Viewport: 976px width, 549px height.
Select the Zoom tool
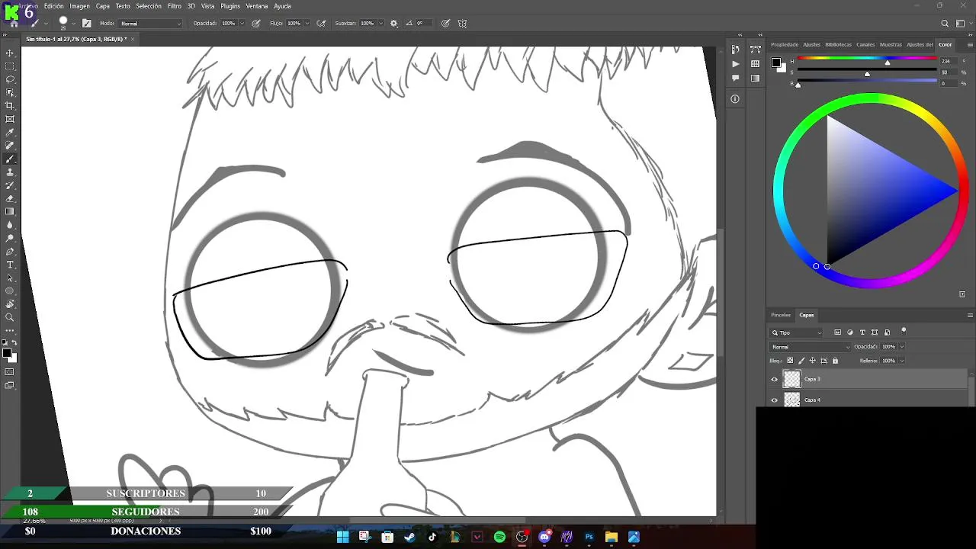pyautogui.click(x=10, y=317)
